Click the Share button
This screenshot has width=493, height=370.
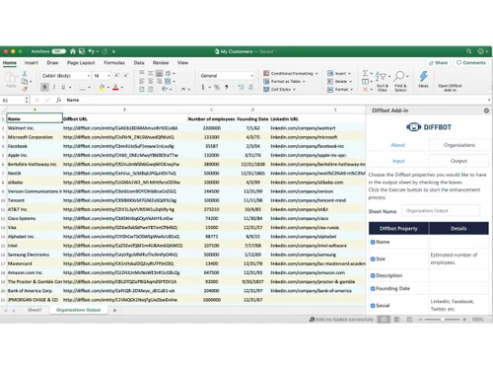point(439,63)
